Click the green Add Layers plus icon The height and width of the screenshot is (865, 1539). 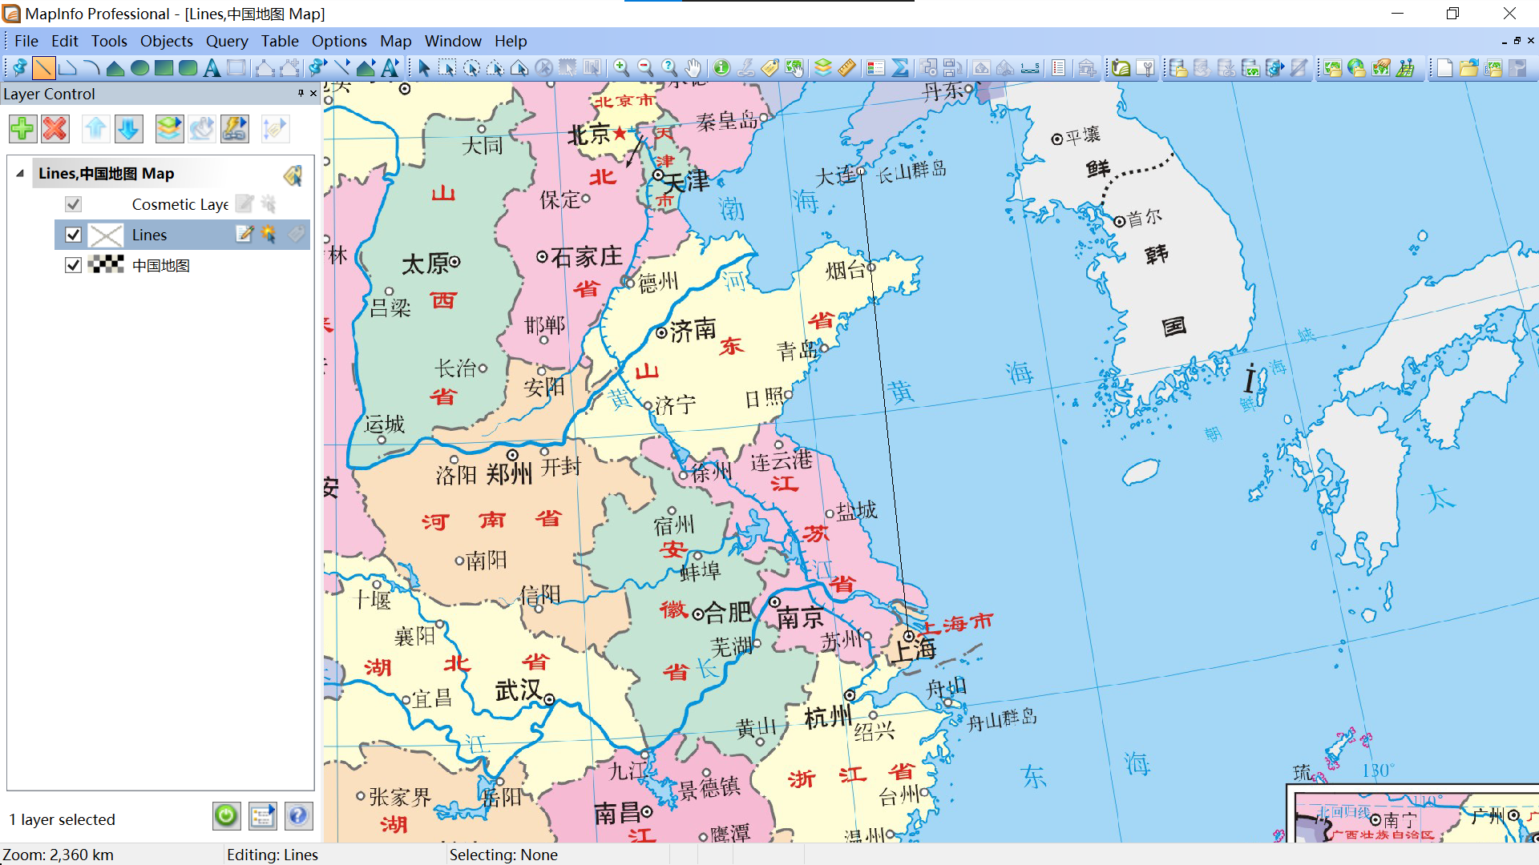pos(23,129)
